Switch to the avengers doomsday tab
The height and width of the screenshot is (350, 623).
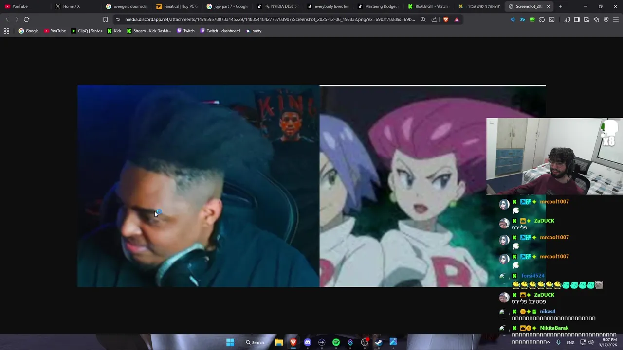pos(126,6)
